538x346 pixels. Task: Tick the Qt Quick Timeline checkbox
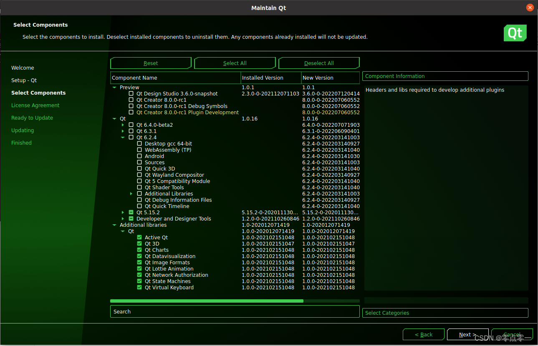pyautogui.click(x=139, y=206)
